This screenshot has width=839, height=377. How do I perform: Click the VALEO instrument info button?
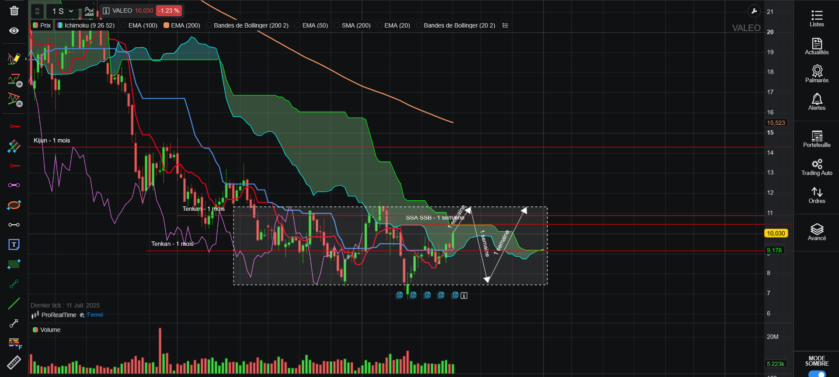click(106, 10)
